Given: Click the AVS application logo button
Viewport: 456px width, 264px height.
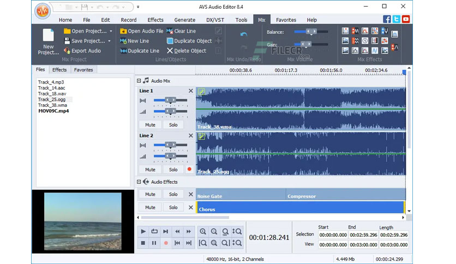Looking at the screenshot, I should click(x=43, y=11).
